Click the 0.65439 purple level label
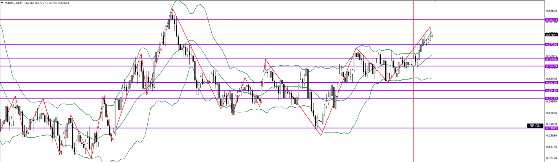The height and width of the screenshot is (162, 559). coord(551,91)
